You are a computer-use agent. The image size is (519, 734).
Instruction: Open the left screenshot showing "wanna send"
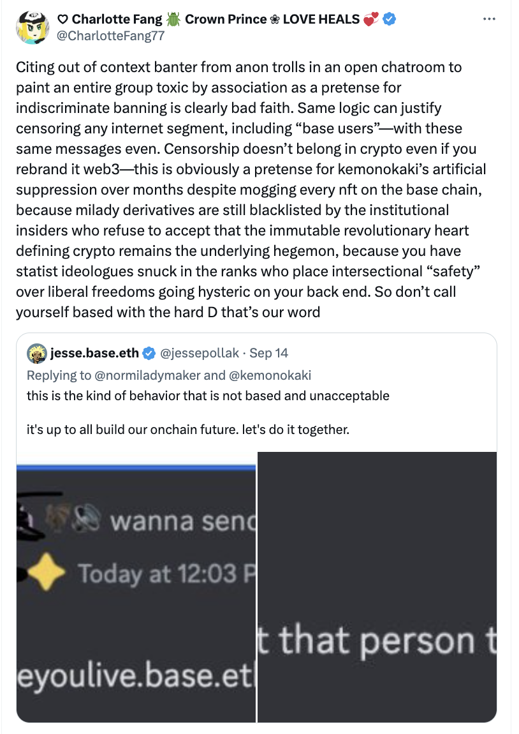[136, 587]
